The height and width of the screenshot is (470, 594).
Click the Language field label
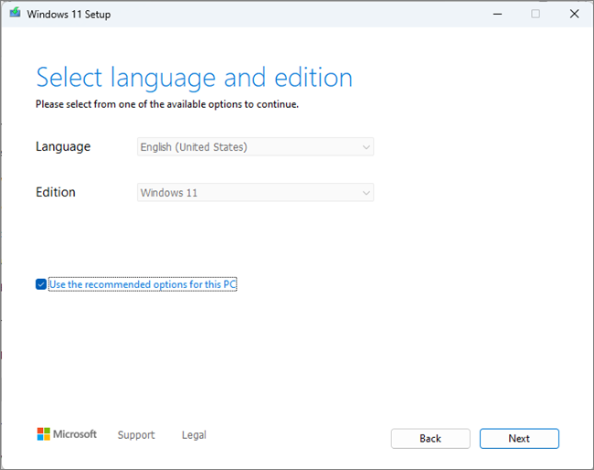click(x=63, y=146)
